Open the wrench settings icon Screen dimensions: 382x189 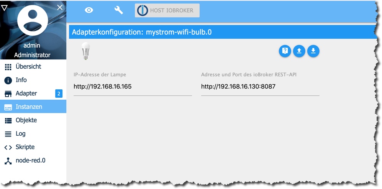(x=119, y=10)
